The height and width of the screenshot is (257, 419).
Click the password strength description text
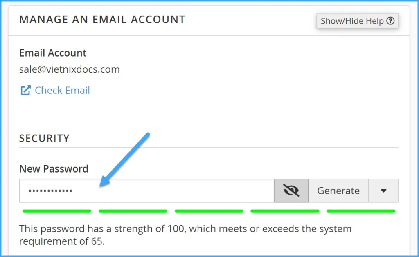[185, 235]
